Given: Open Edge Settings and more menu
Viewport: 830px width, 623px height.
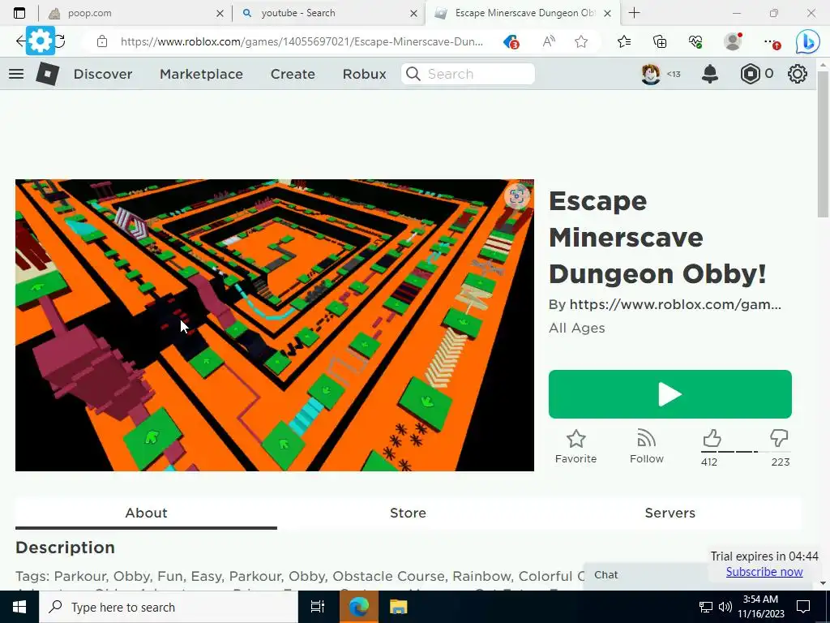Looking at the screenshot, I should [772, 42].
